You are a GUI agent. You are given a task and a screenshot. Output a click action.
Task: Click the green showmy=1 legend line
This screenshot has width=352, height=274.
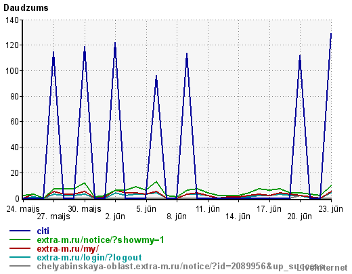coord(20,239)
